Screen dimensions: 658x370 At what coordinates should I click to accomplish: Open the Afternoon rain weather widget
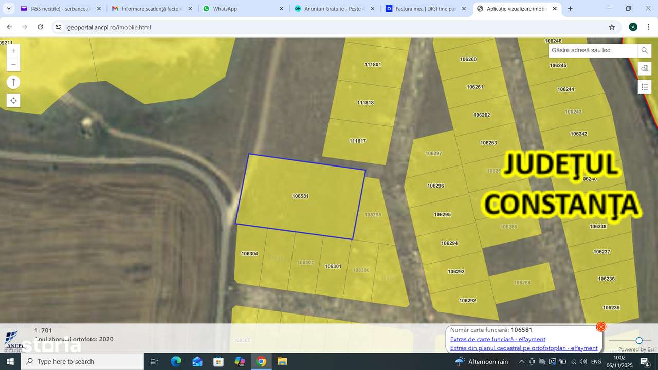point(482,361)
